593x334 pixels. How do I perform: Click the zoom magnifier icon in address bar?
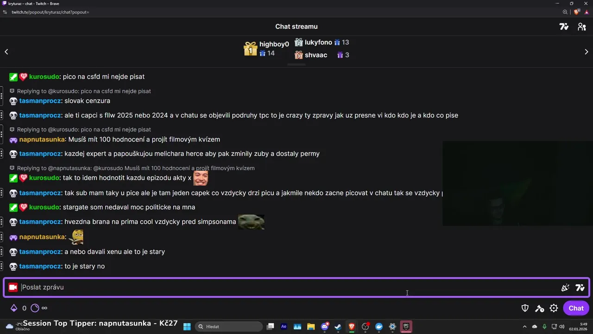click(x=565, y=12)
